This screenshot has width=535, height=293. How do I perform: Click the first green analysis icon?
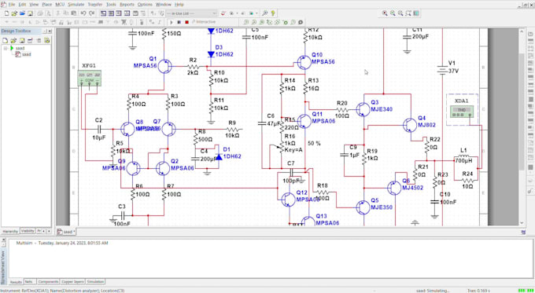[x=246, y=22]
